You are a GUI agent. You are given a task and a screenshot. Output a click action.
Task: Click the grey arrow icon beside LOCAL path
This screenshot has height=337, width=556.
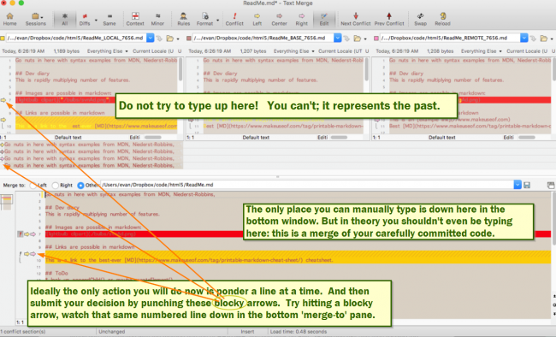pos(159,38)
